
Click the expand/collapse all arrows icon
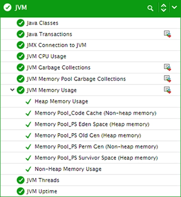tap(163, 8)
